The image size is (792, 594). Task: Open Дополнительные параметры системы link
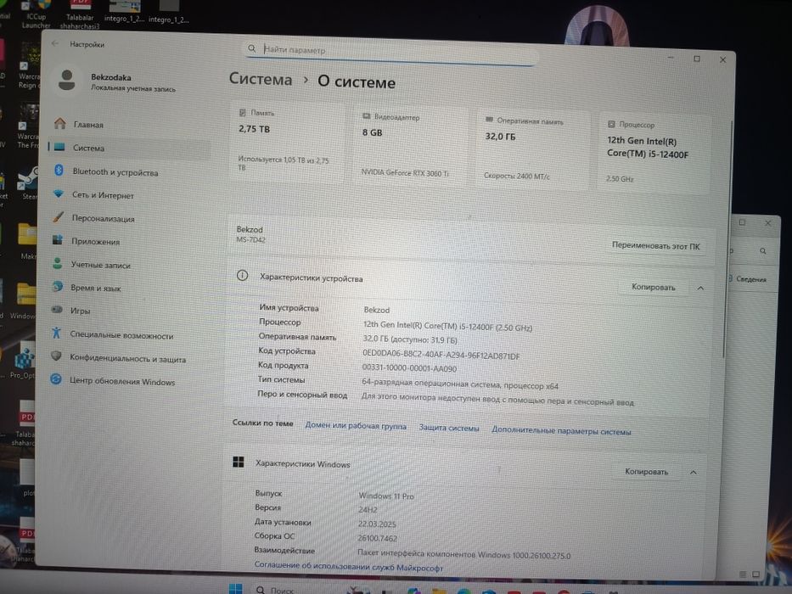point(561,431)
